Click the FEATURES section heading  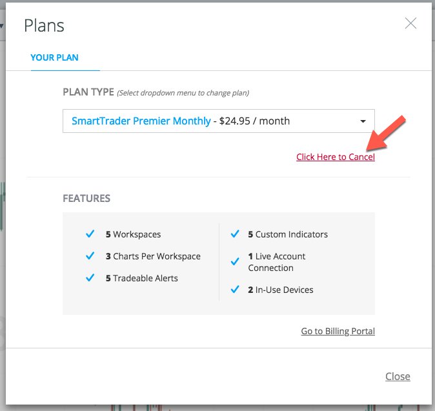[x=86, y=198]
